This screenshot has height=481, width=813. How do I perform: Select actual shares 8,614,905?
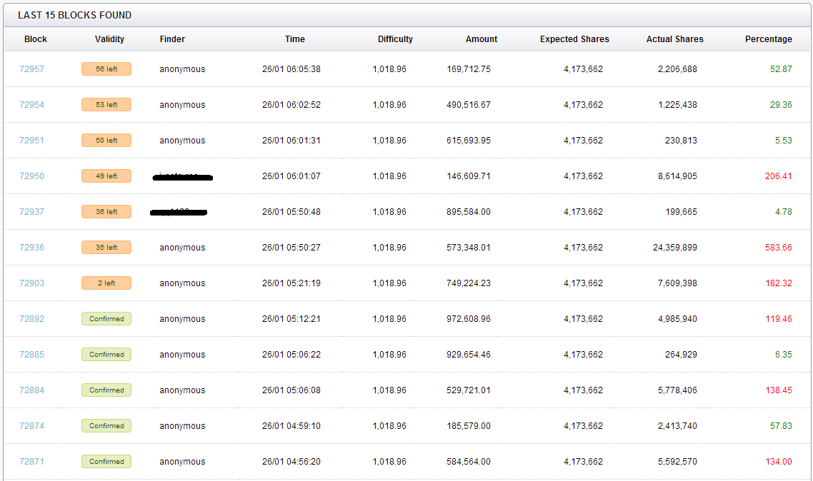coord(677,176)
